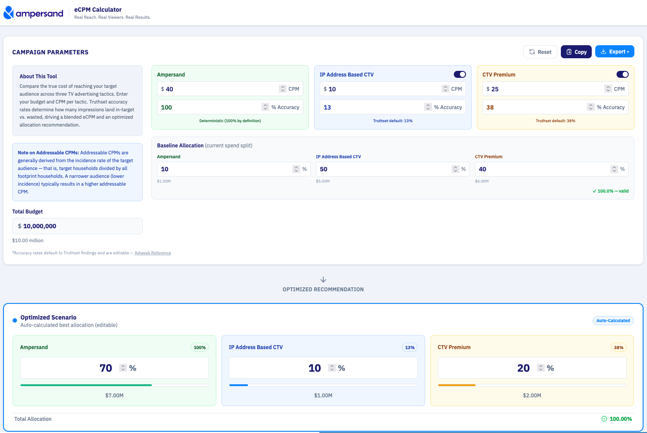Click the Reset button with refresh icon
This screenshot has height=433, width=647.
[x=540, y=52]
